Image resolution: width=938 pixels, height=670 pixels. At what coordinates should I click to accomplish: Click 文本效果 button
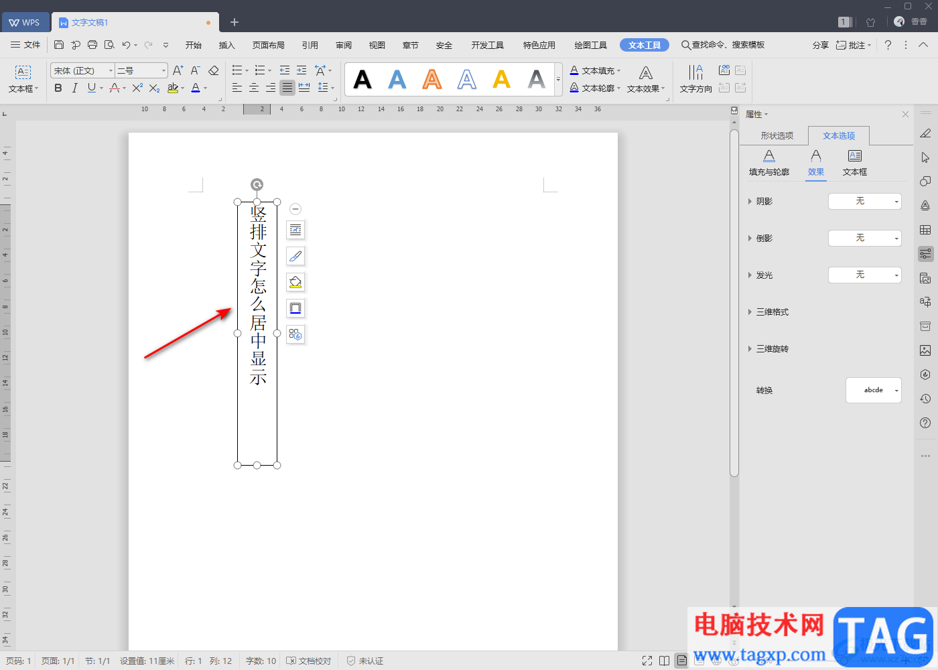[646, 79]
